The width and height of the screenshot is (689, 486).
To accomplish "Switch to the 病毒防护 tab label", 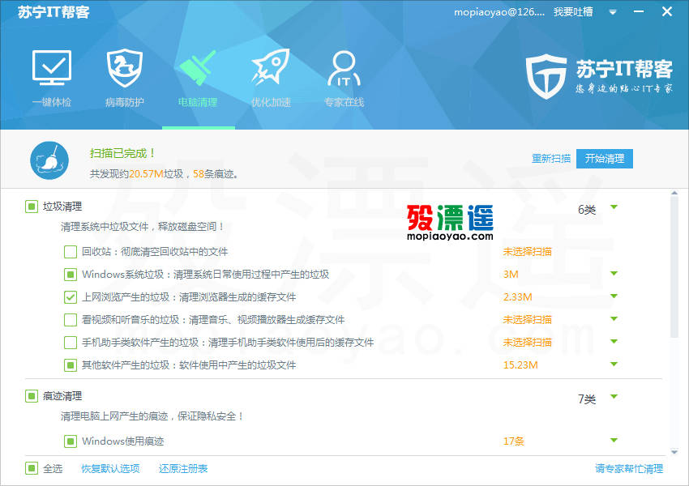I will [x=125, y=102].
